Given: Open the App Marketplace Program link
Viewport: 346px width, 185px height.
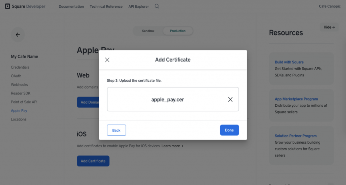Looking at the screenshot, I should [x=296, y=99].
